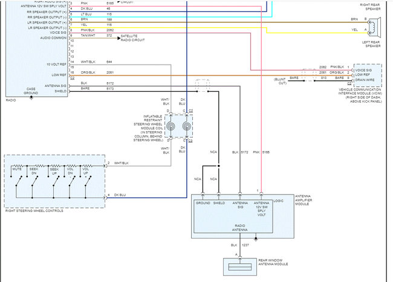Click the right coil spiral on DK BLU wire
The image size is (393, 282).
[186, 126]
